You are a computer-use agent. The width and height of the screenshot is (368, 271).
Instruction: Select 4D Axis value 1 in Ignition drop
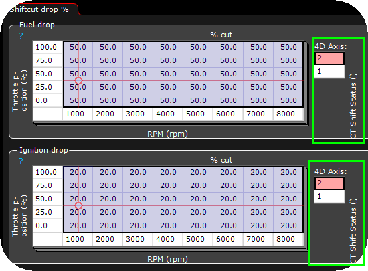click(x=329, y=196)
